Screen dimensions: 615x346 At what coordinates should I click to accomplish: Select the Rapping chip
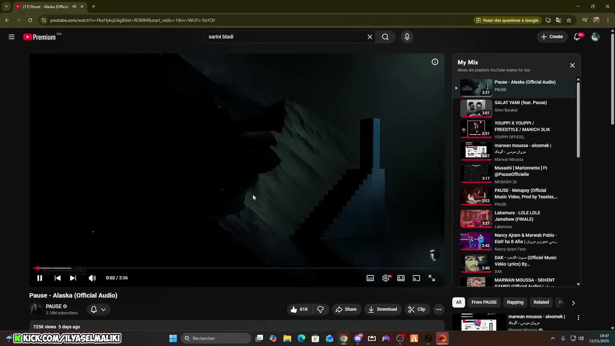515,302
